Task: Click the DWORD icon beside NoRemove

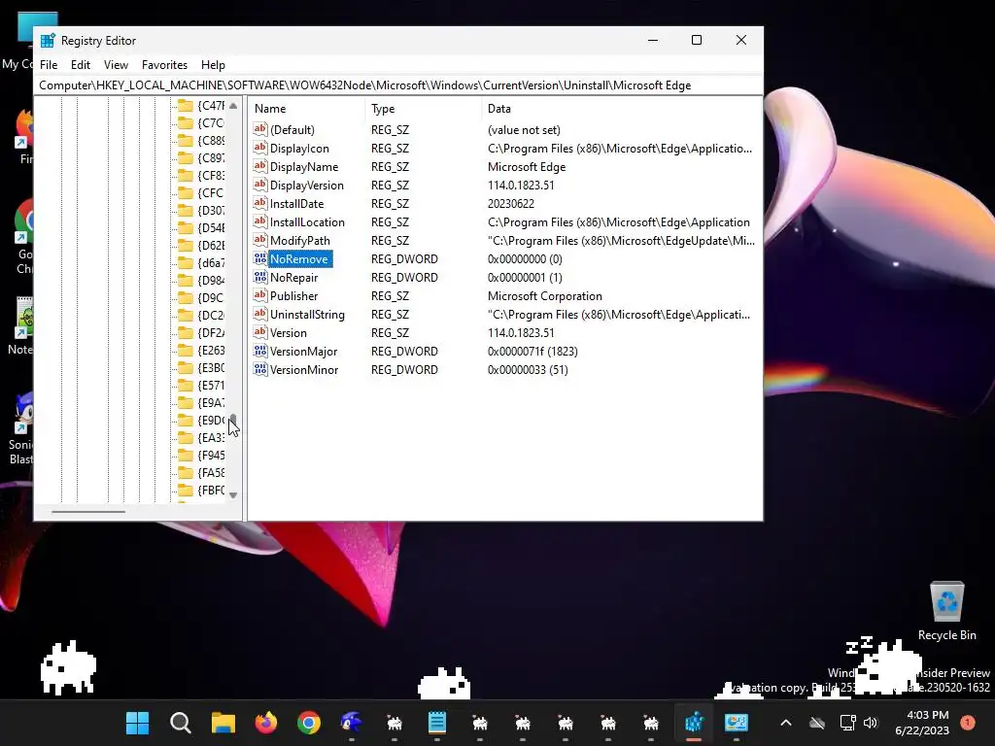Action: tap(260, 258)
